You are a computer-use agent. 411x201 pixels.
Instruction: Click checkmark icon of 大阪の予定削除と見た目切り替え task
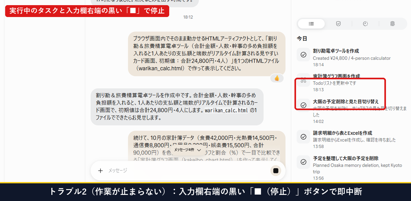pos(303,105)
